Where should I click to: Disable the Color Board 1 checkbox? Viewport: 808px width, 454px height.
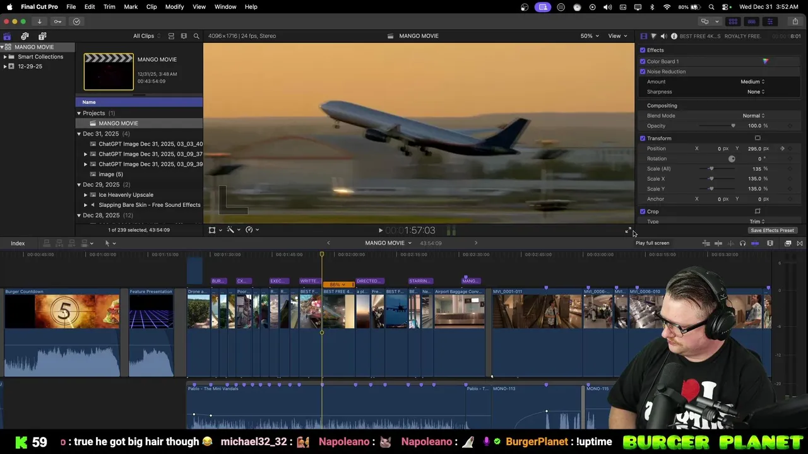tap(643, 61)
